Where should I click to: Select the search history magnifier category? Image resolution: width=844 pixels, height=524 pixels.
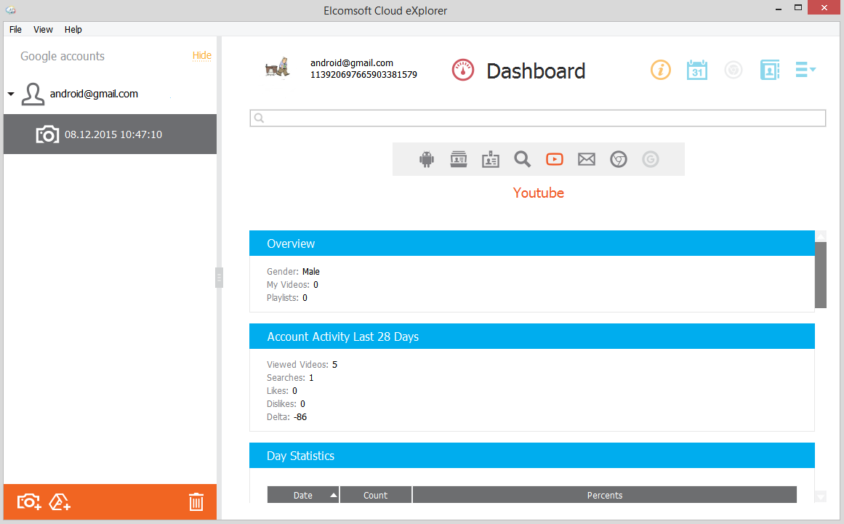click(522, 159)
